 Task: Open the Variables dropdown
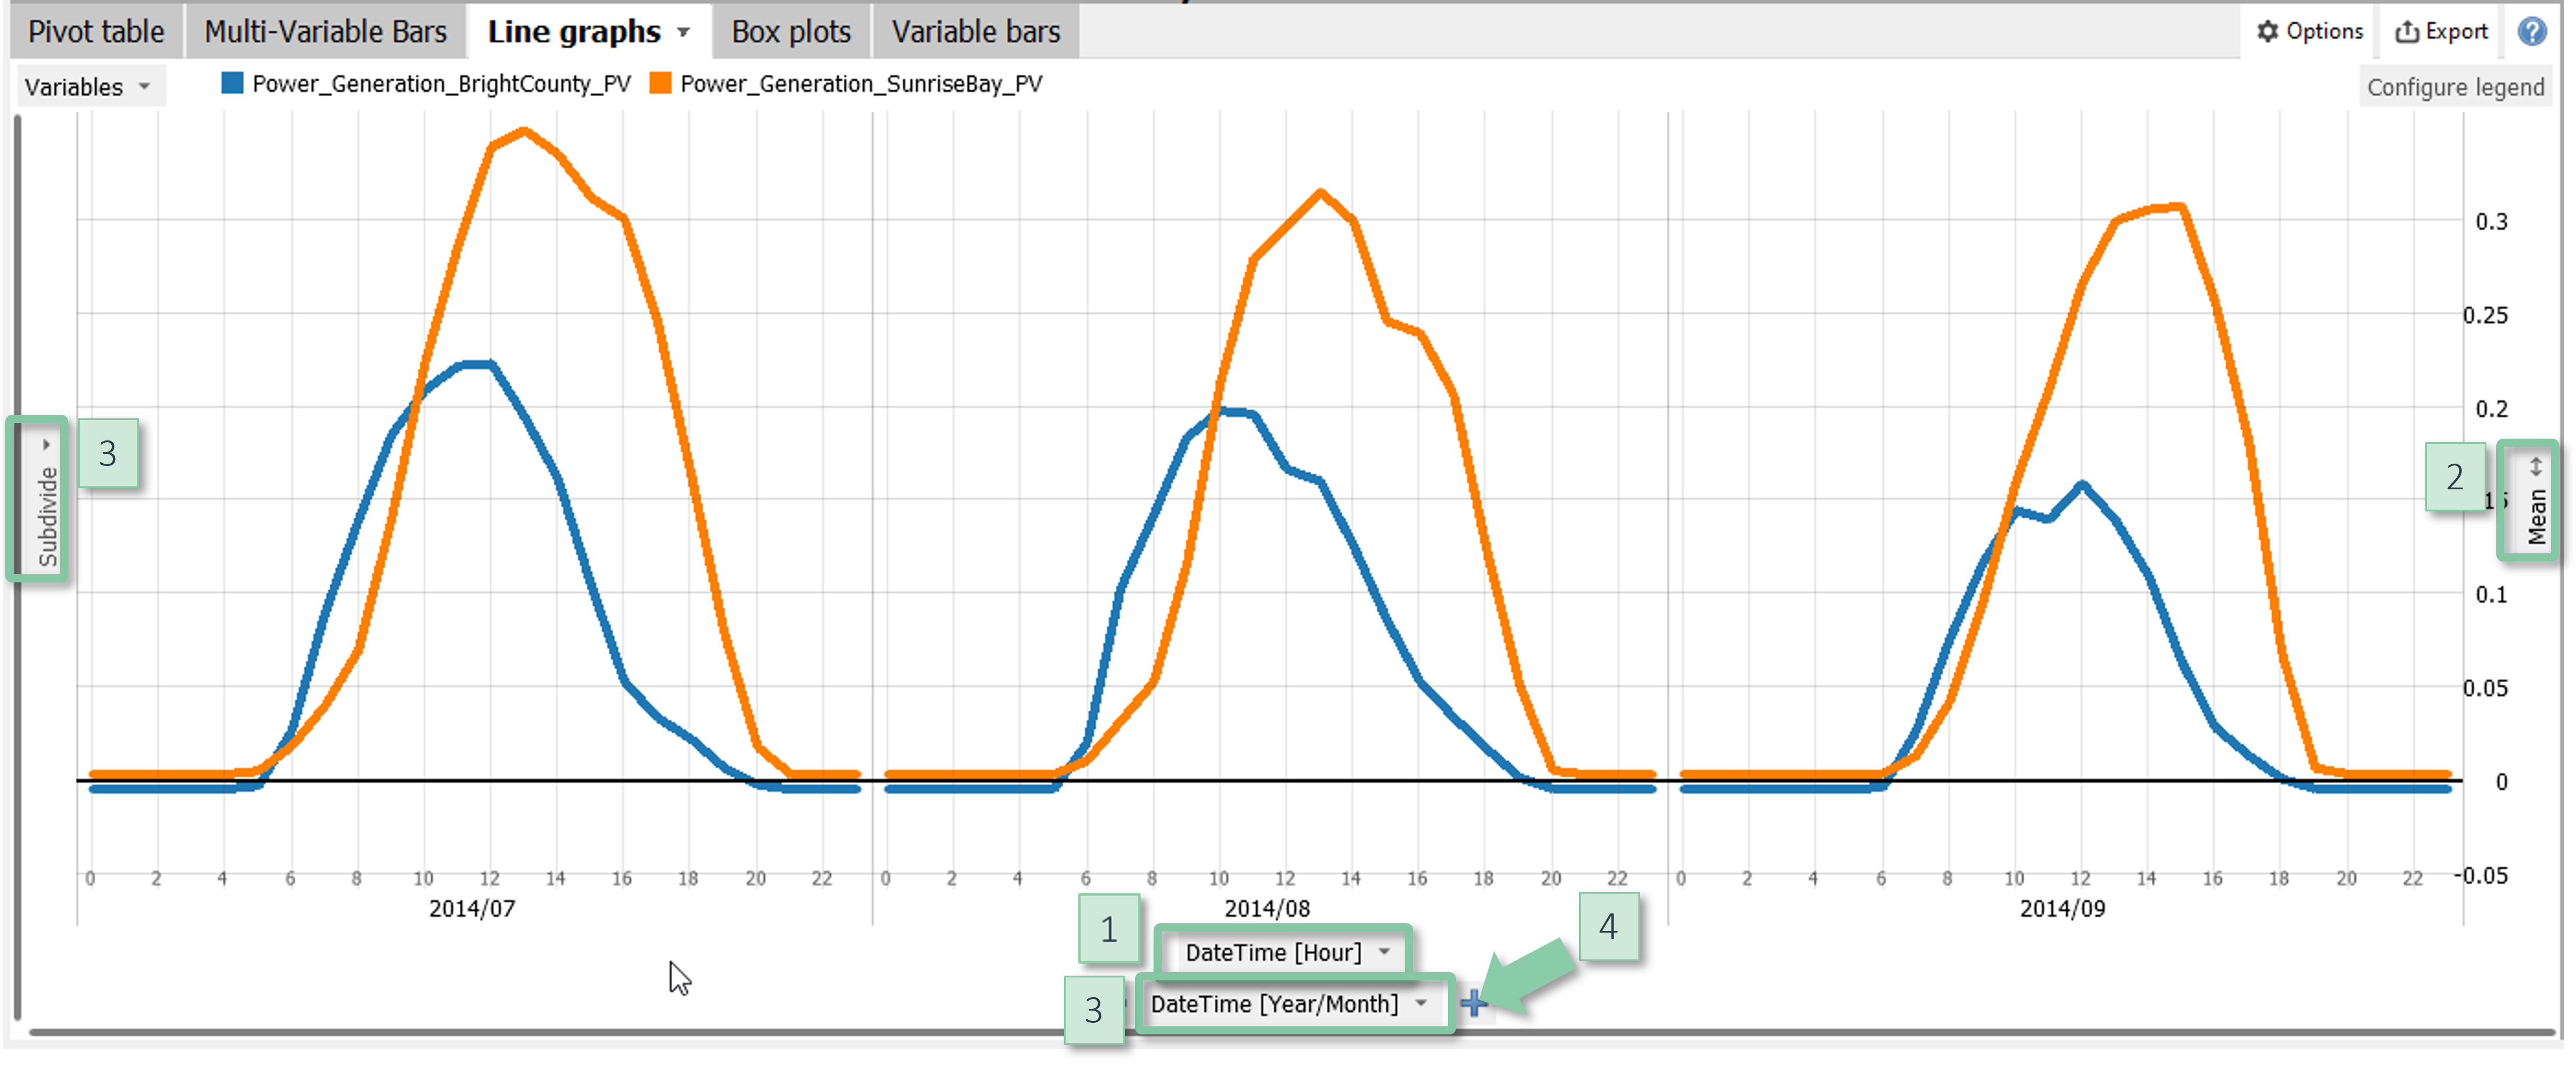pyautogui.click(x=88, y=87)
